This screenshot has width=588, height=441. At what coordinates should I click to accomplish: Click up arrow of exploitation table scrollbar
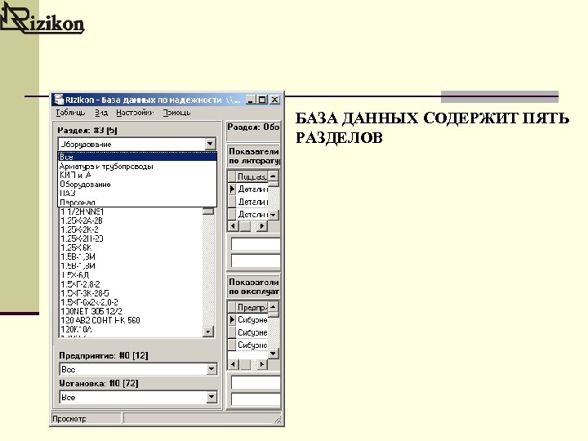pos(274,307)
